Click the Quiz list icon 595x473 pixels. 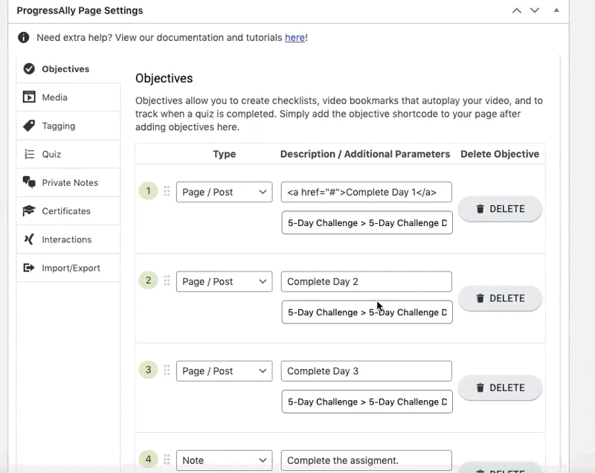(x=29, y=154)
